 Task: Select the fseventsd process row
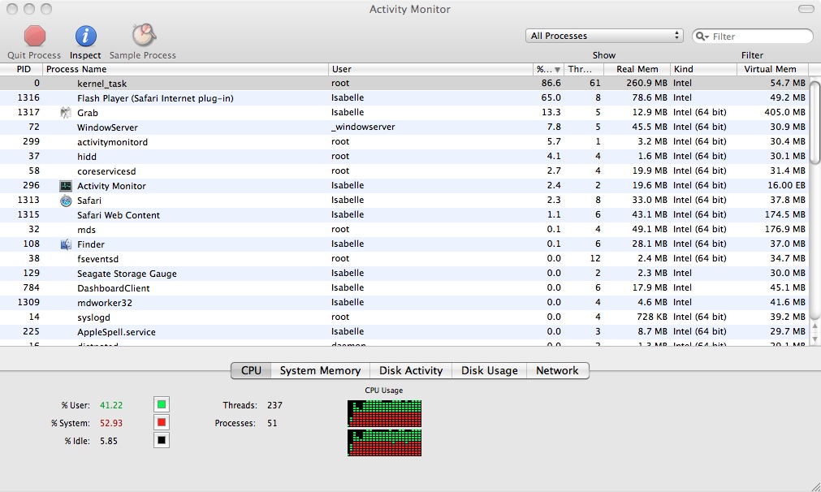tap(404, 259)
